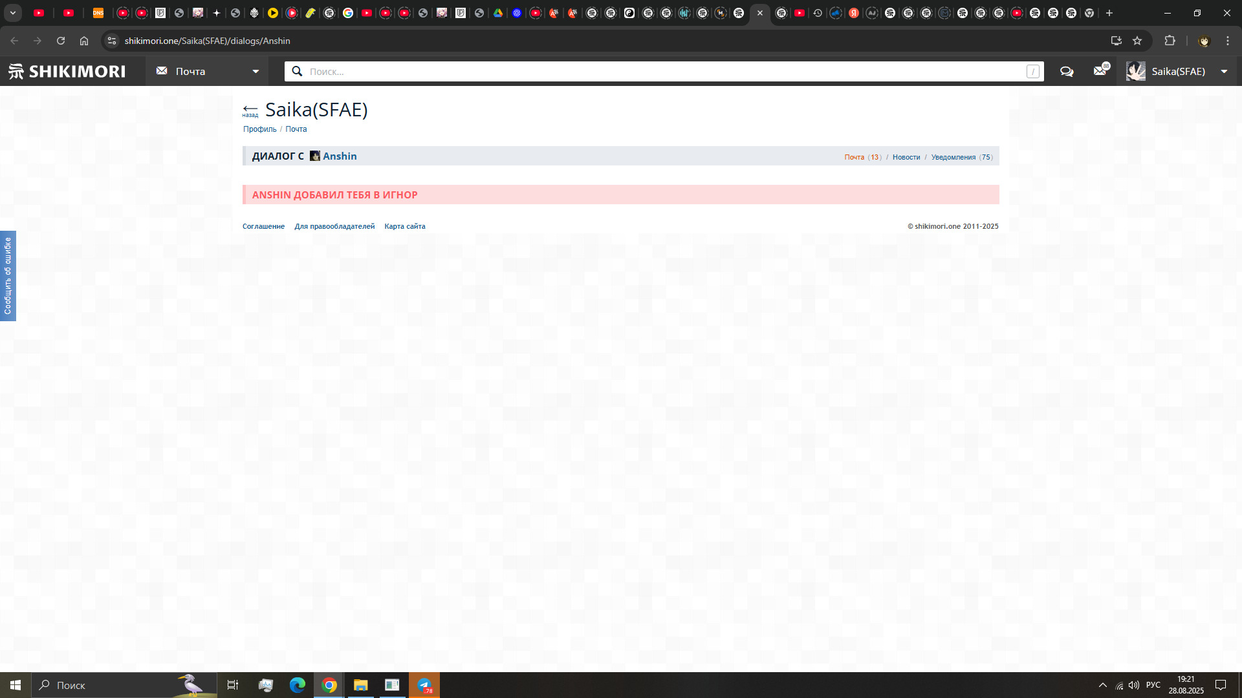Expand the Почта section dropdown
This screenshot has width=1242, height=698.
(256, 71)
